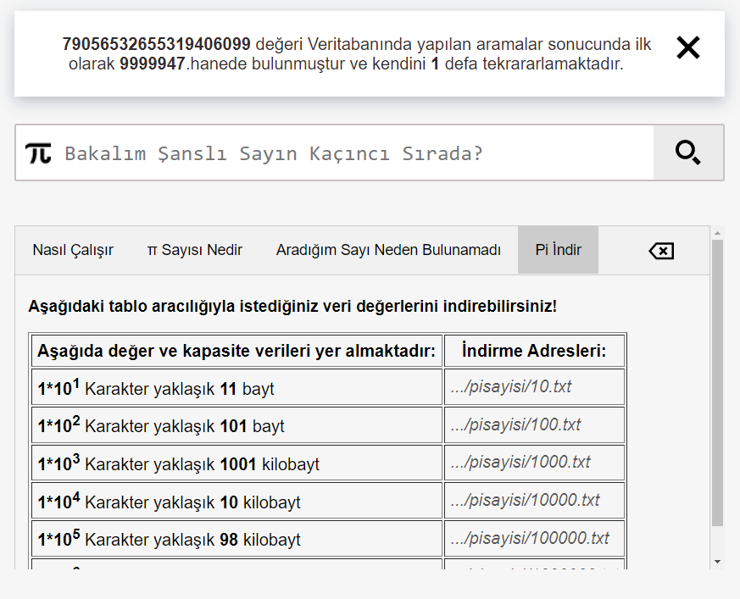Click the 'Karakter yaklaşık 1001 kilobayt' cell
The height and width of the screenshot is (599, 740).
(236, 463)
